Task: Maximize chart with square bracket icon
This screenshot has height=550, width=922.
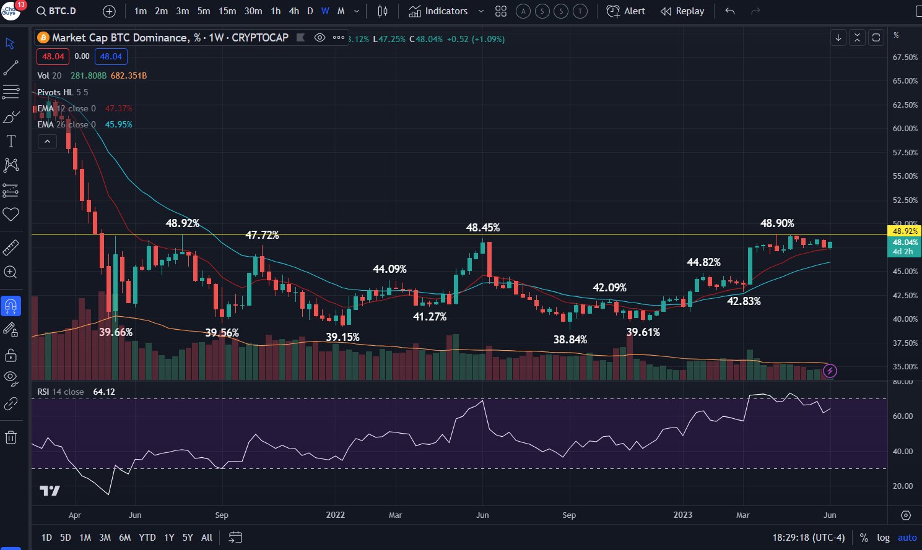Action: click(x=876, y=38)
